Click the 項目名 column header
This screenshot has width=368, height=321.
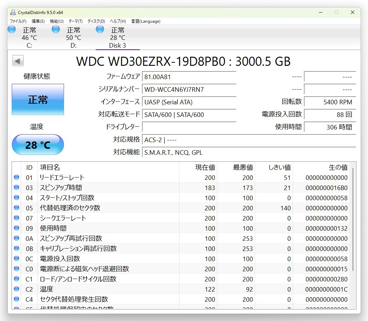(x=108, y=167)
